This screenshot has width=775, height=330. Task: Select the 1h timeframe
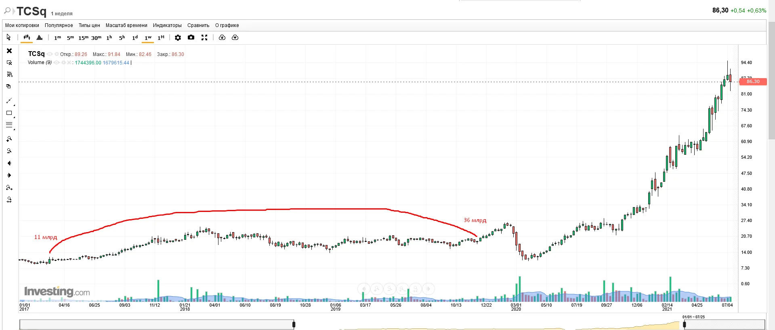click(x=109, y=37)
